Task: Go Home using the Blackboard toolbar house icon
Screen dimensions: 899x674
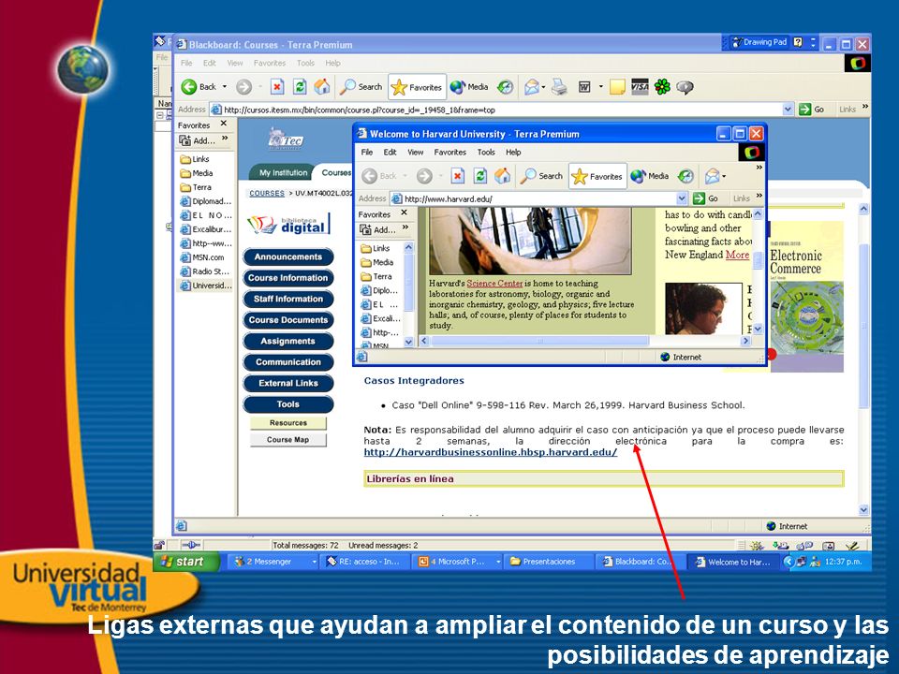Action: 321,87
